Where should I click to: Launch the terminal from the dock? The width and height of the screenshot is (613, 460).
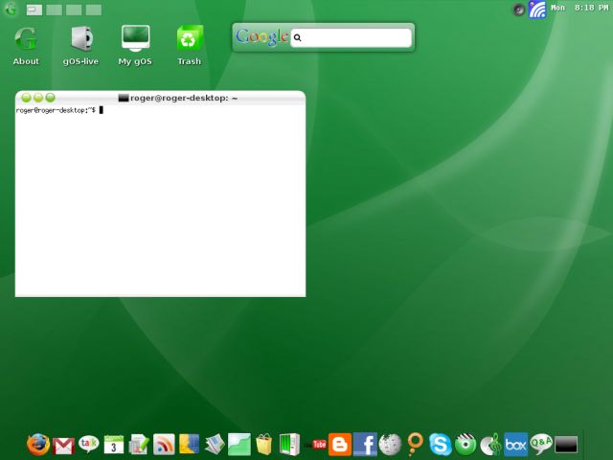click(566, 445)
